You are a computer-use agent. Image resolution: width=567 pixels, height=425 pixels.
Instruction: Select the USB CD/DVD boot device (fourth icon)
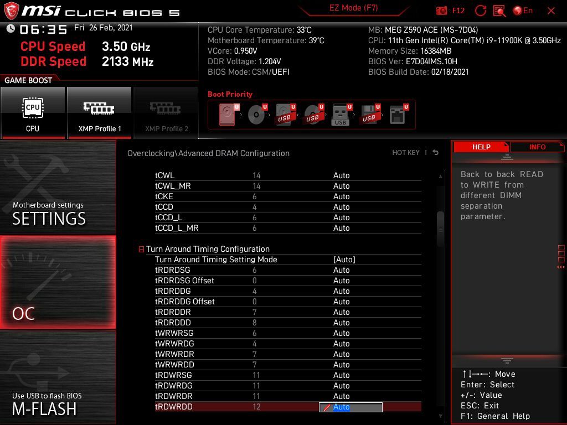coord(314,115)
